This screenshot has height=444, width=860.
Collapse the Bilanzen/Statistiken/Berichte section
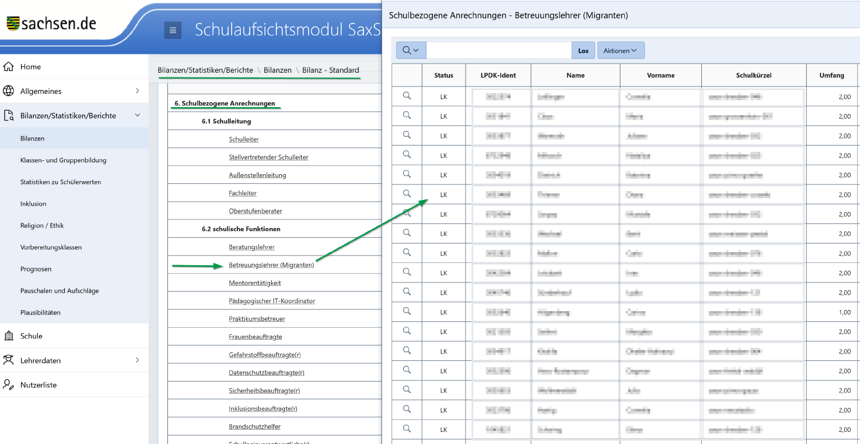(x=137, y=116)
